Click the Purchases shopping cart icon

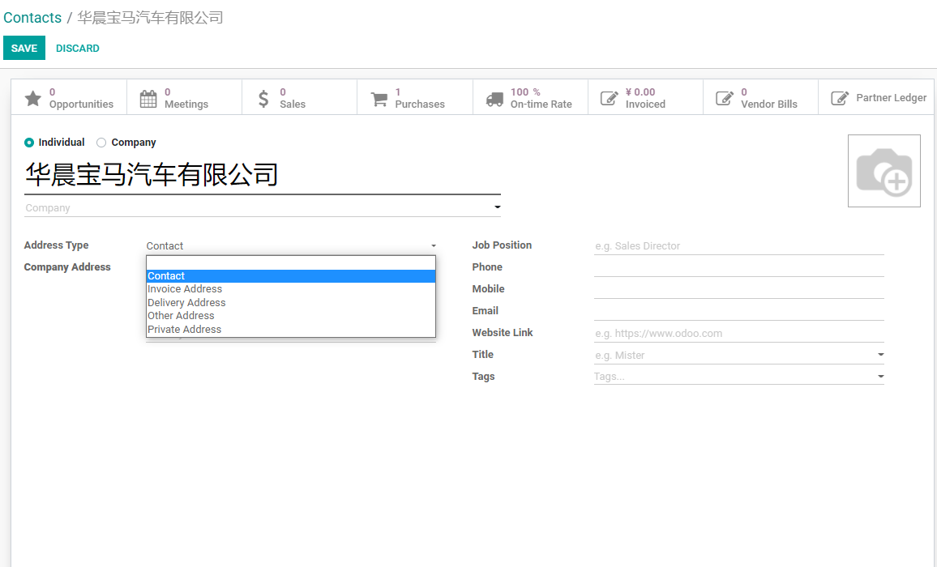click(379, 99)
